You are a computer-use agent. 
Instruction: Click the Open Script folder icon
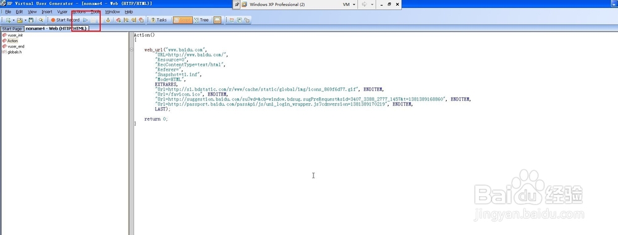coord(20,20)
